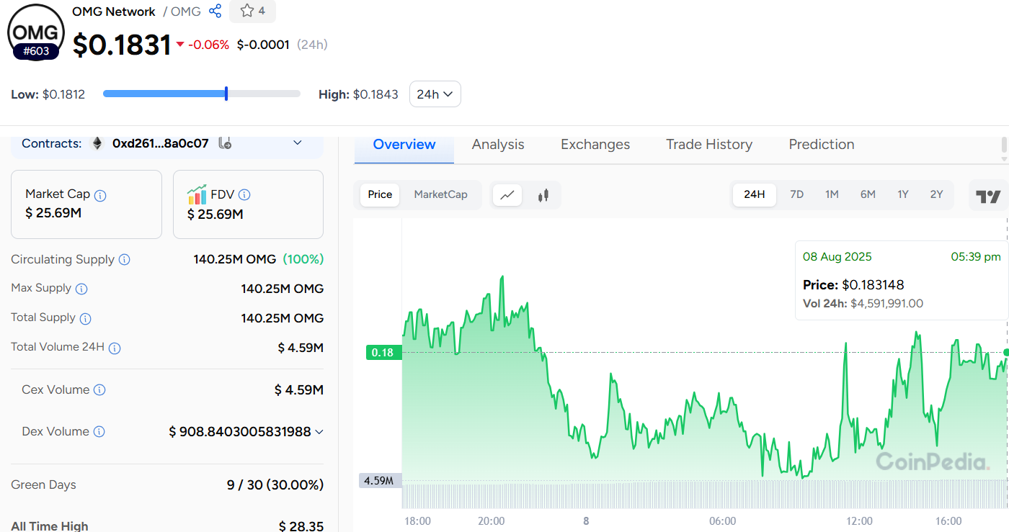Open the Exchanges tab

595,145
